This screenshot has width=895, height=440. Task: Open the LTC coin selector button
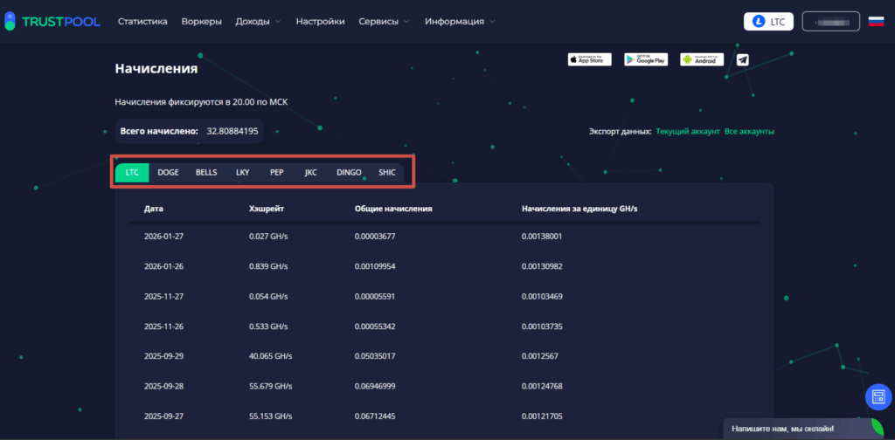click(768, 22)
